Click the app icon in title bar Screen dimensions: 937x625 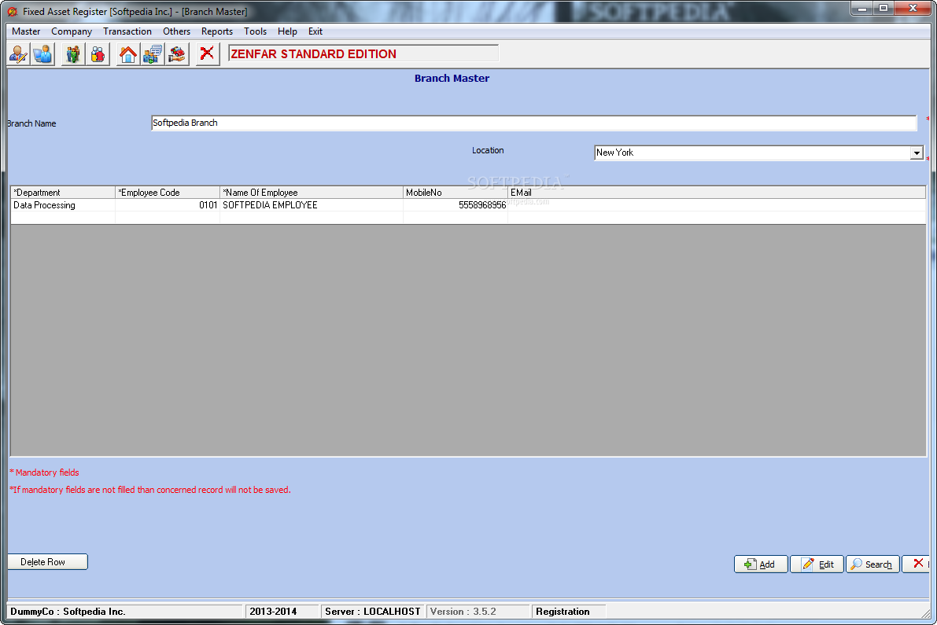pyautogui.click(x=12, y=11)
